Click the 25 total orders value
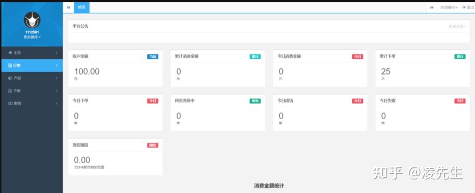Screen dimensions: 475x193 pyautogui.click(x=385, y=72)
